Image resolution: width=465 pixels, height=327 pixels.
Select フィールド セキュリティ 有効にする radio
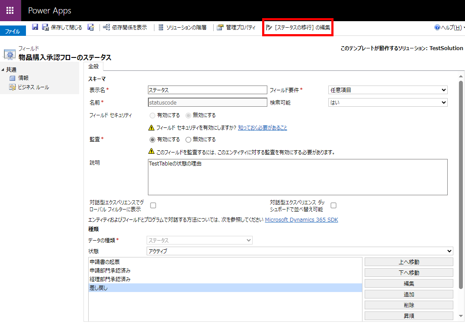click(152, 115)
